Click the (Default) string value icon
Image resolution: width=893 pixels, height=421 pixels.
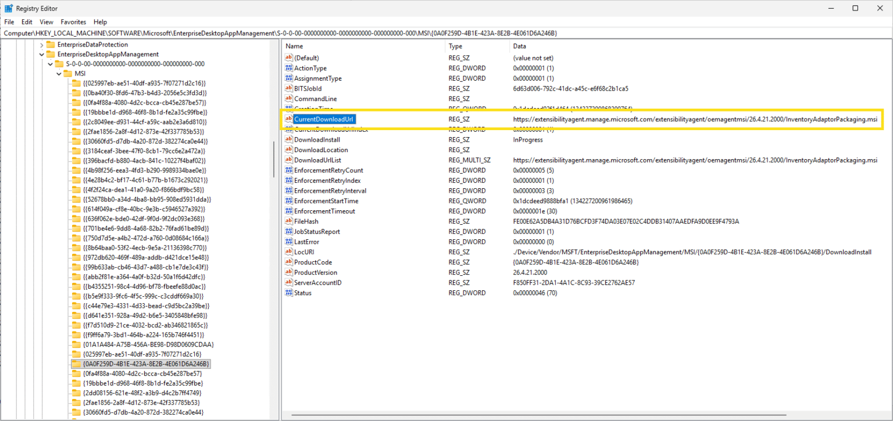(x=289, y=58)
